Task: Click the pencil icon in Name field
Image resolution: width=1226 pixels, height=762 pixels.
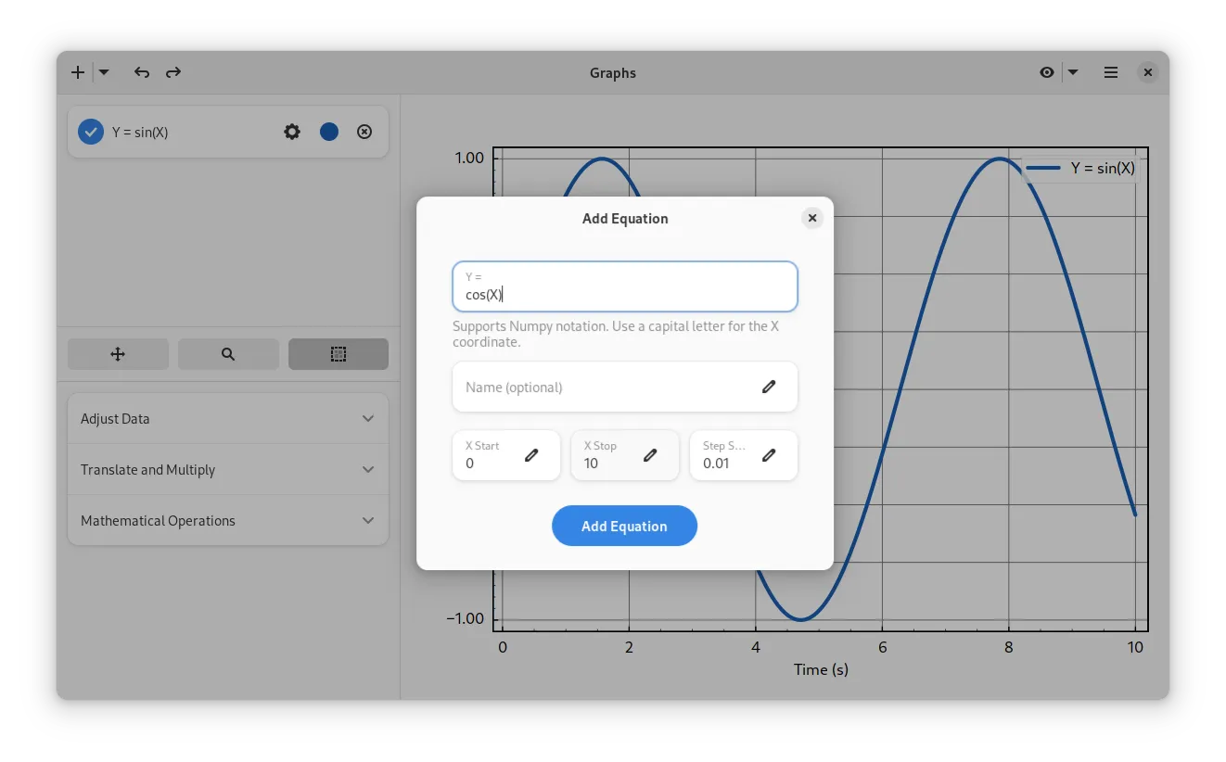Action: pyautogui.click(x=769, y=387)
